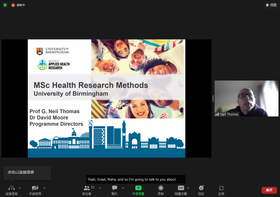This screenshot has height=197, width=280.
Task: Click the "University of Birmingham" slide subtitle
Action: 71,94
